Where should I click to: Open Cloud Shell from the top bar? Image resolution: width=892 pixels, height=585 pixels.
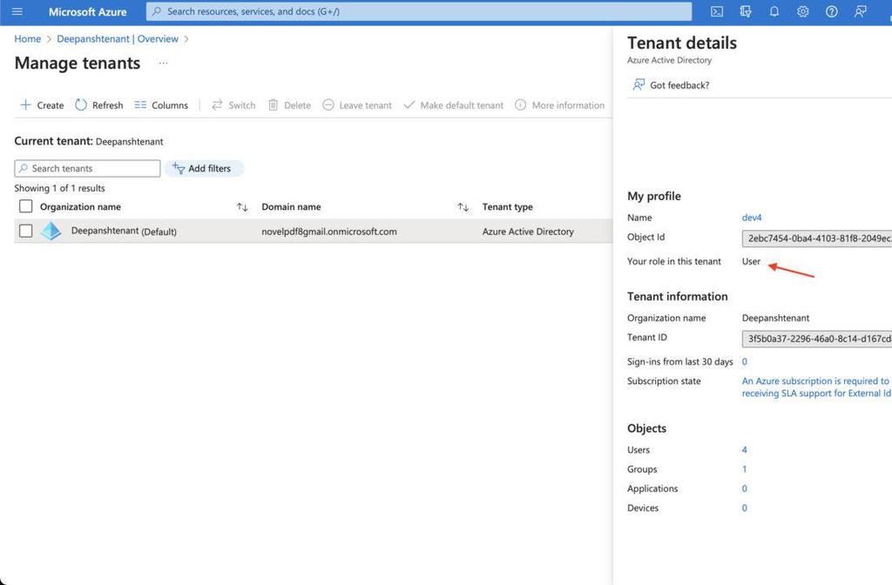click(x=717, y=11)
